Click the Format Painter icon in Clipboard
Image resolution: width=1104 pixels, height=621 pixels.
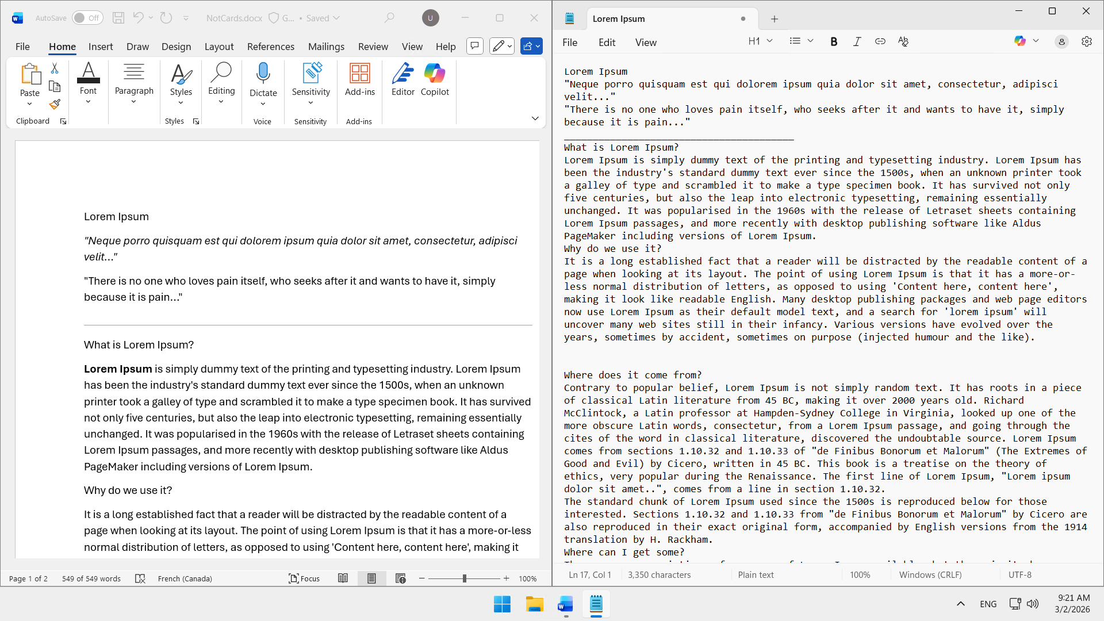(55, 105)
